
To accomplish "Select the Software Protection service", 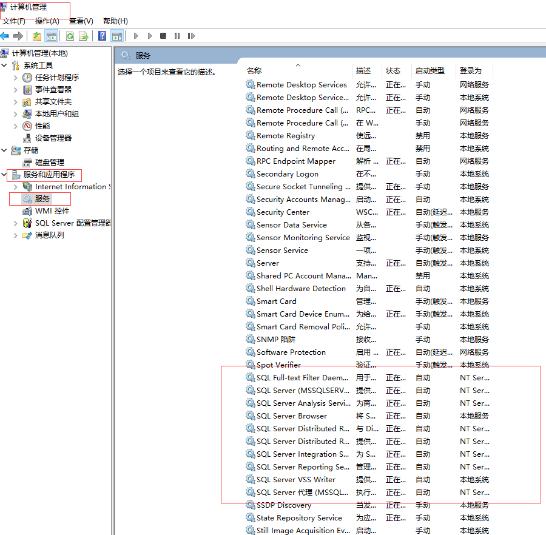I will click(368, 352).
